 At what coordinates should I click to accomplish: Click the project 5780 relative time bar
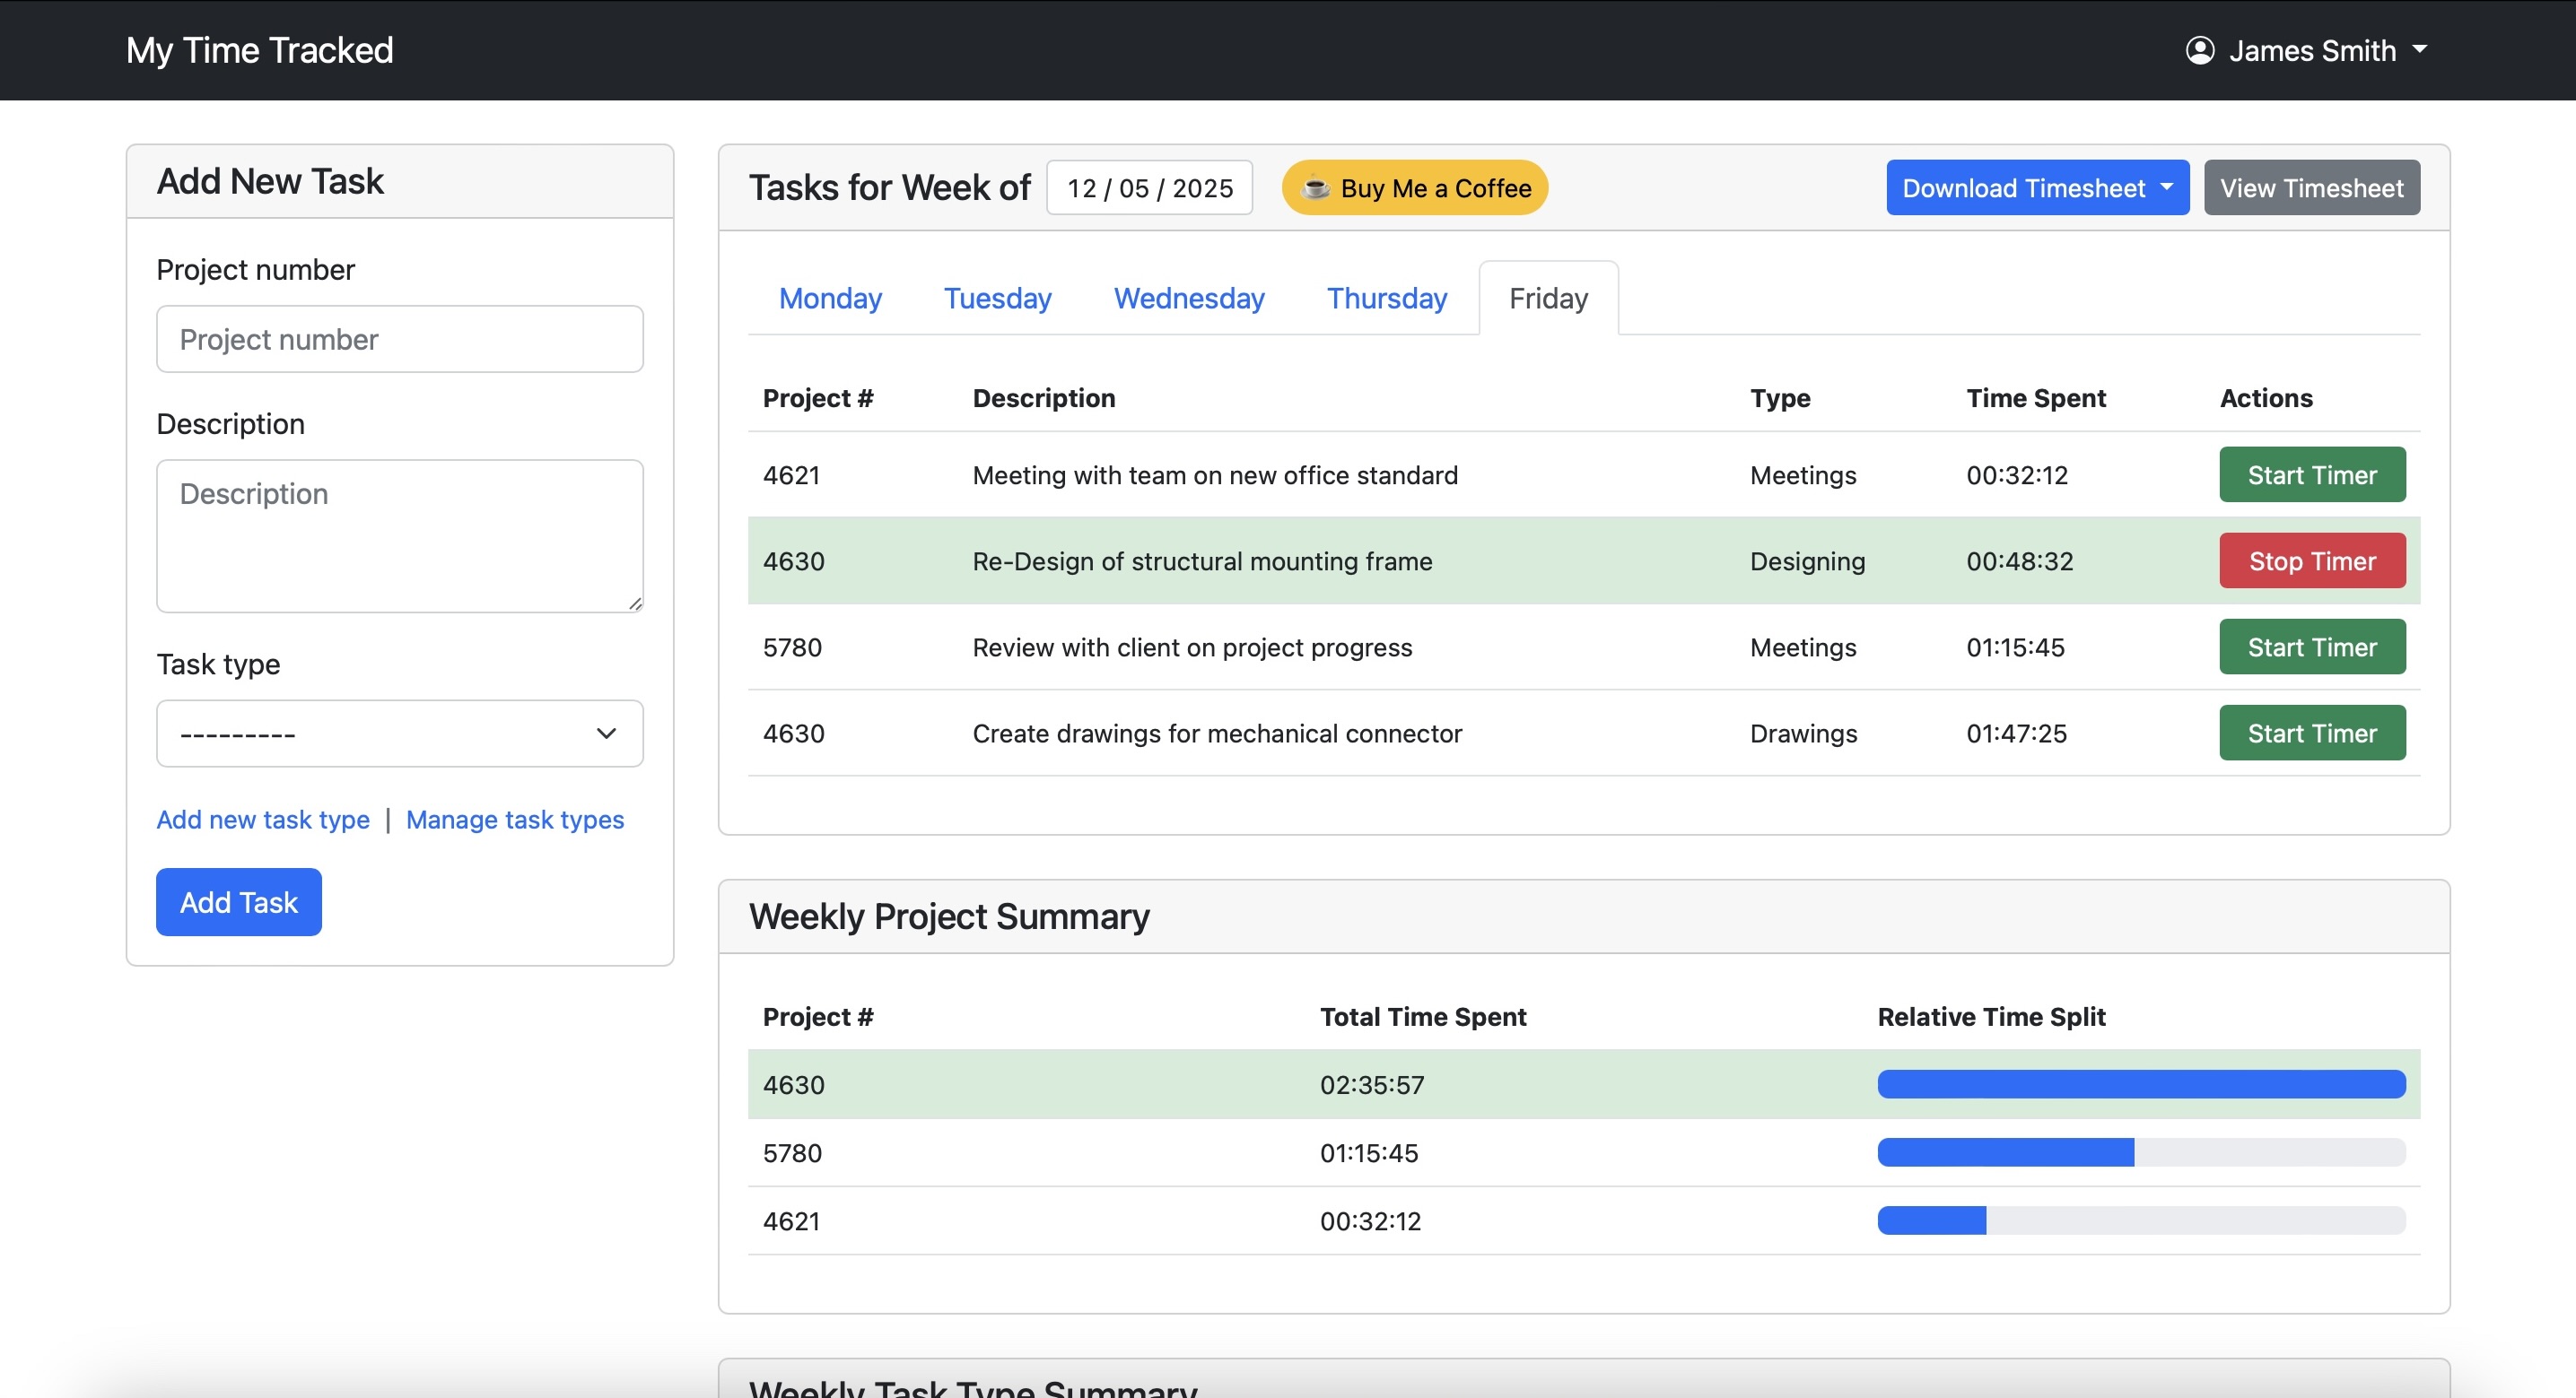[x=2140, y=1152]
